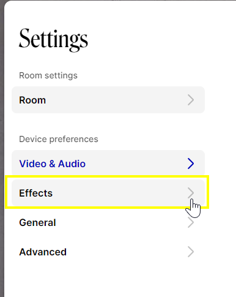Click the chevron arrow in the Effects row

[191, 193]
